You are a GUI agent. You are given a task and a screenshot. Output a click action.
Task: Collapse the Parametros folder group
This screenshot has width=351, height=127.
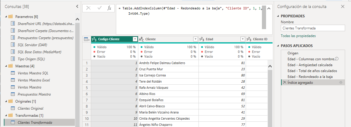[x=5, y=16]
